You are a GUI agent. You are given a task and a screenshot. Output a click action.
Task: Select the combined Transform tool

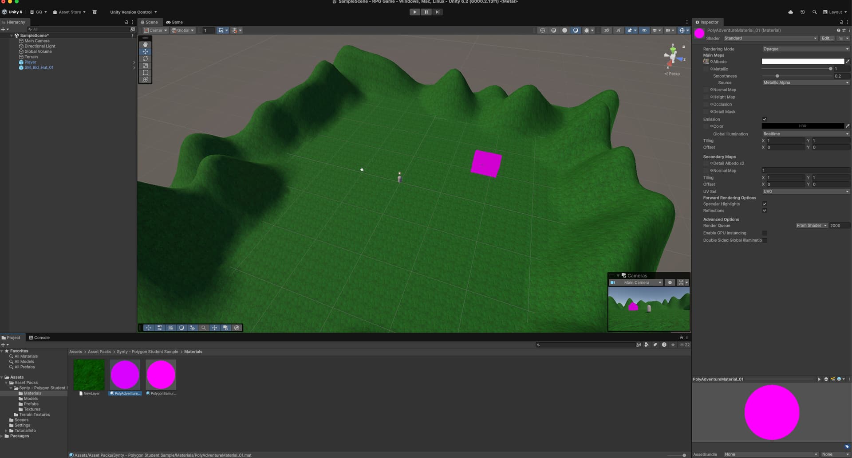[x=145, y=80]
